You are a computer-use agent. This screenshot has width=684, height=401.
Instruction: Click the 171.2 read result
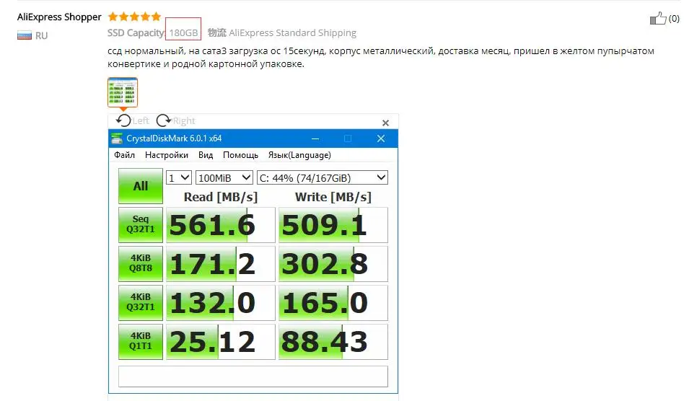(x=221, y=264)
